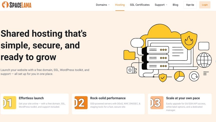Click the SSD-powered servers description text
The width and height of the screenshot is (216, 122).
tap(115, 105)
